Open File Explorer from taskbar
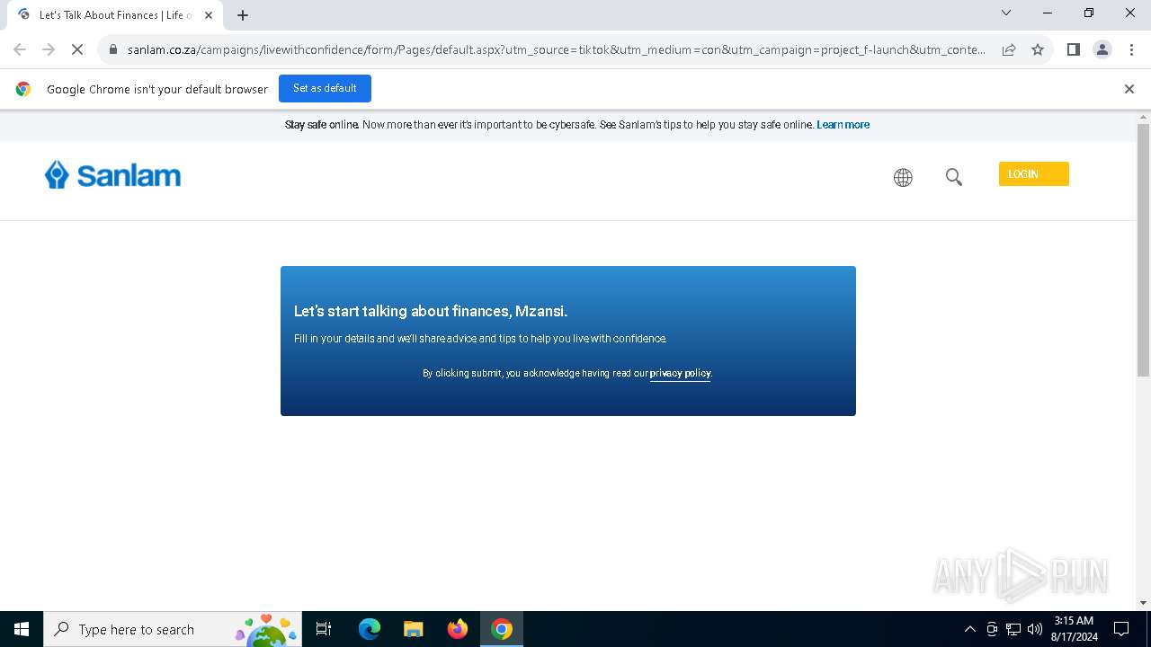Image resolution: width=1151 pixels, height=647 pixels. point(414,629)
